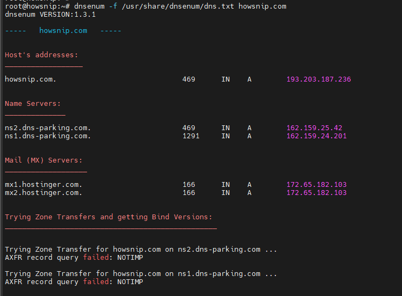The width and height of the screenshot is (402, 296).
Task: Click the line "Trying Zone Transfer for howsnip.com on ns2.dns-parking.com"
Action: [x=141, y=250]
